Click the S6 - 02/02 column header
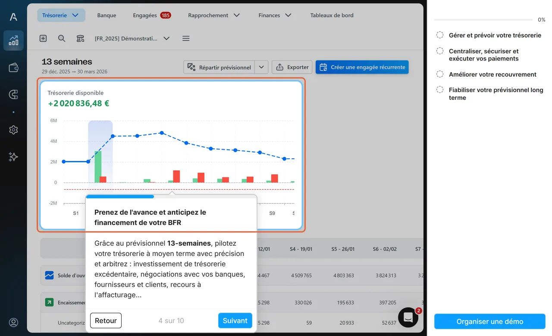Viewport: 552px width, 336px height. pos(385,249)
